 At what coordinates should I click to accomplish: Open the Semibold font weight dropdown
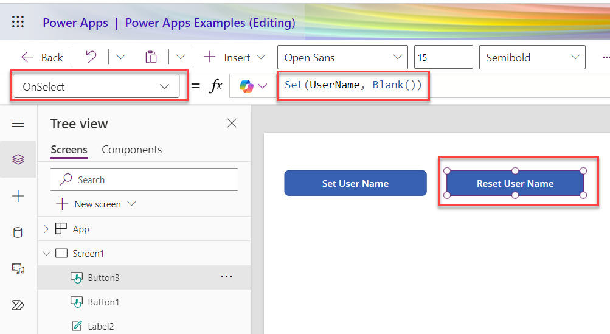tap(532, 57)
